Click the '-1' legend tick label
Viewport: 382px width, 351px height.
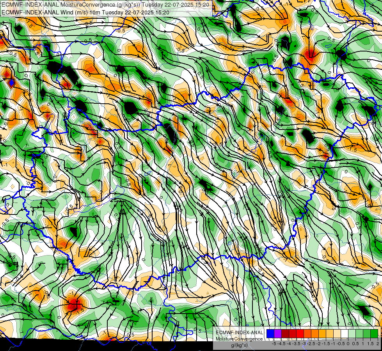coord(333,344)
